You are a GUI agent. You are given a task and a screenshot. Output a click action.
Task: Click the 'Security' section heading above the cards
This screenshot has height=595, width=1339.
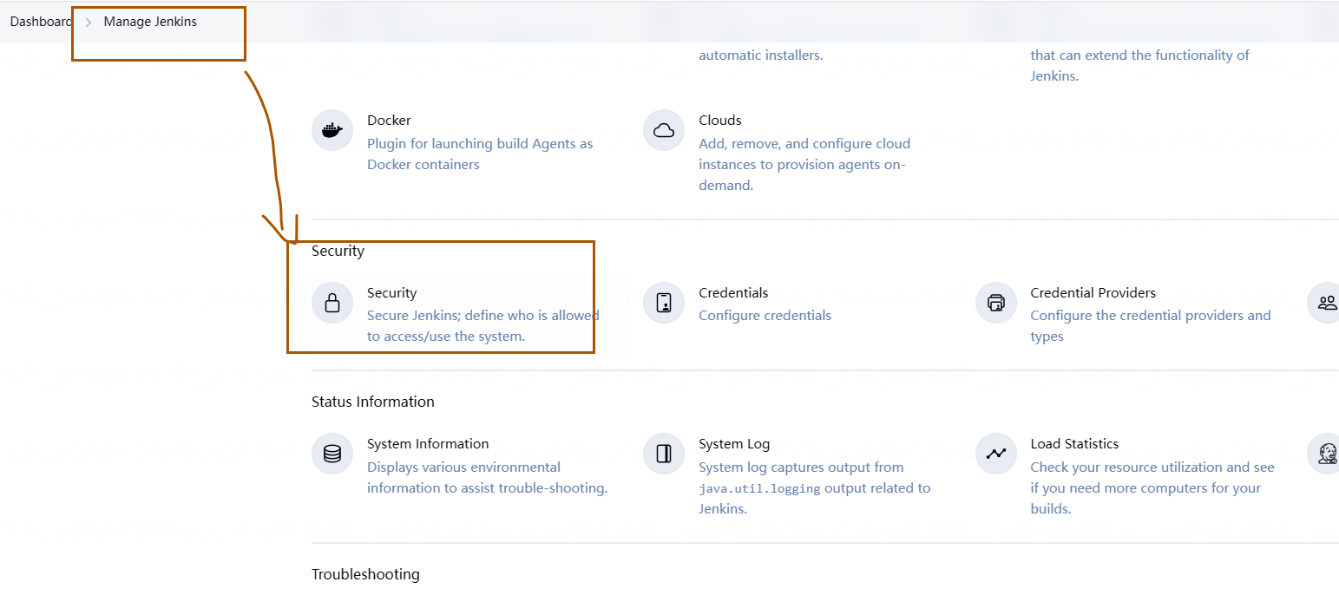338,251
